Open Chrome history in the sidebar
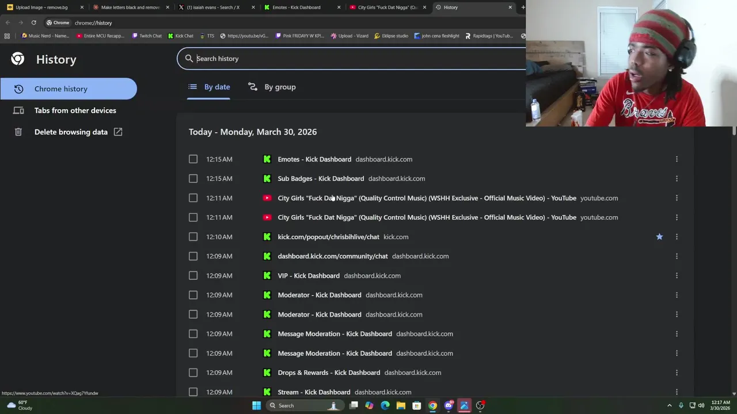Viewport: 737px width, 414px height. point(68,89)
